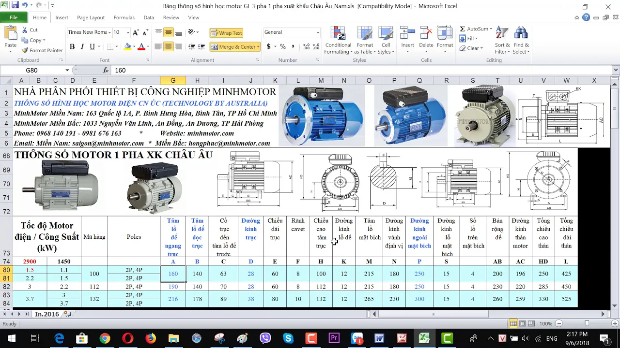The height and width of the screenshot is (348, 620).
Task: Toggle Italic formatting
Action: click(x=82, y=47)
